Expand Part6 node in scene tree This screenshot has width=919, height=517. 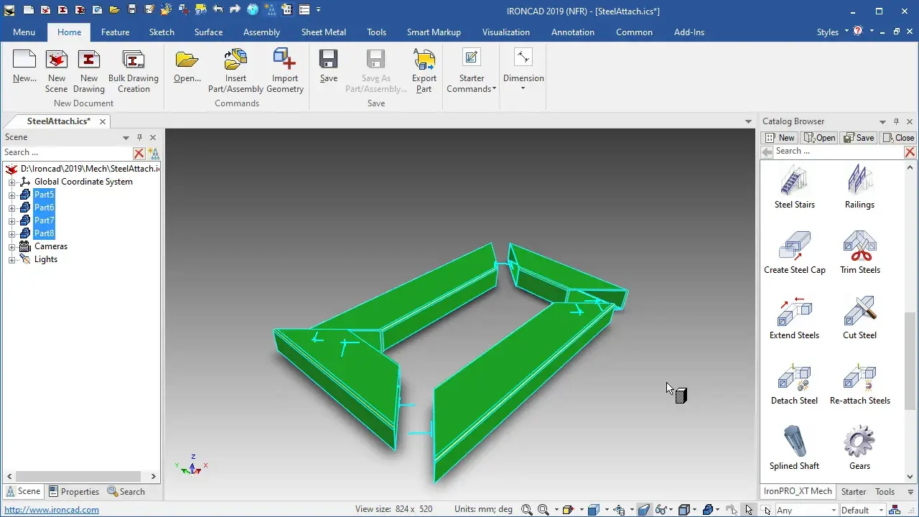[x=11, y=208]
